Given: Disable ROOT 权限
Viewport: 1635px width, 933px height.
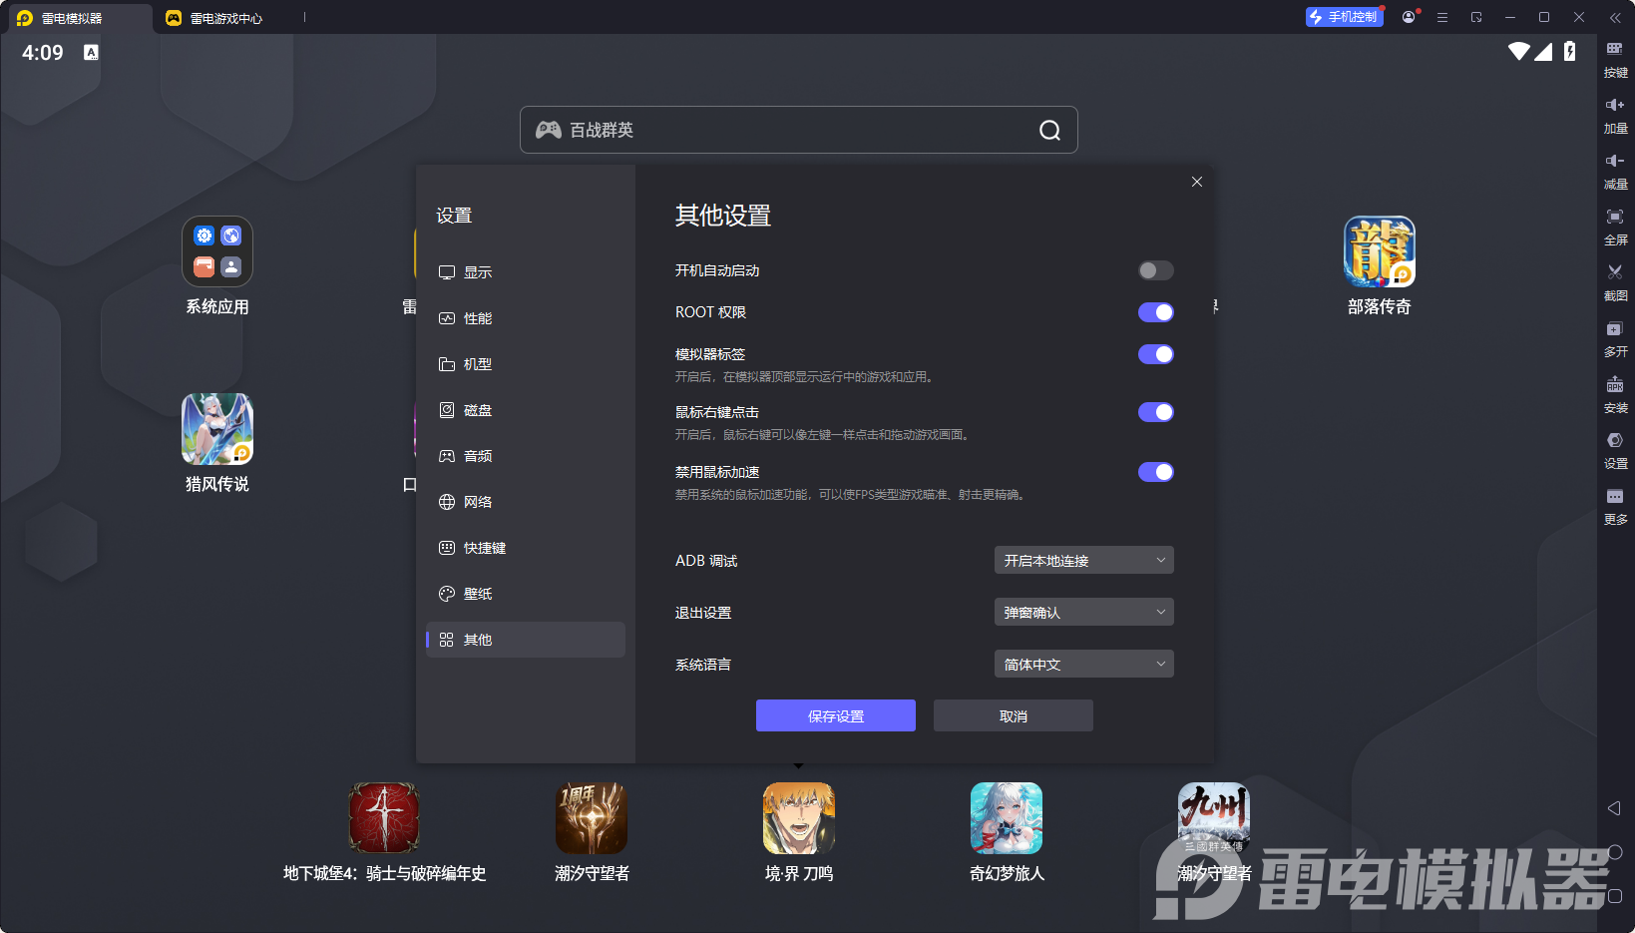Looking at the screenshot, I should click(1154, 312).
